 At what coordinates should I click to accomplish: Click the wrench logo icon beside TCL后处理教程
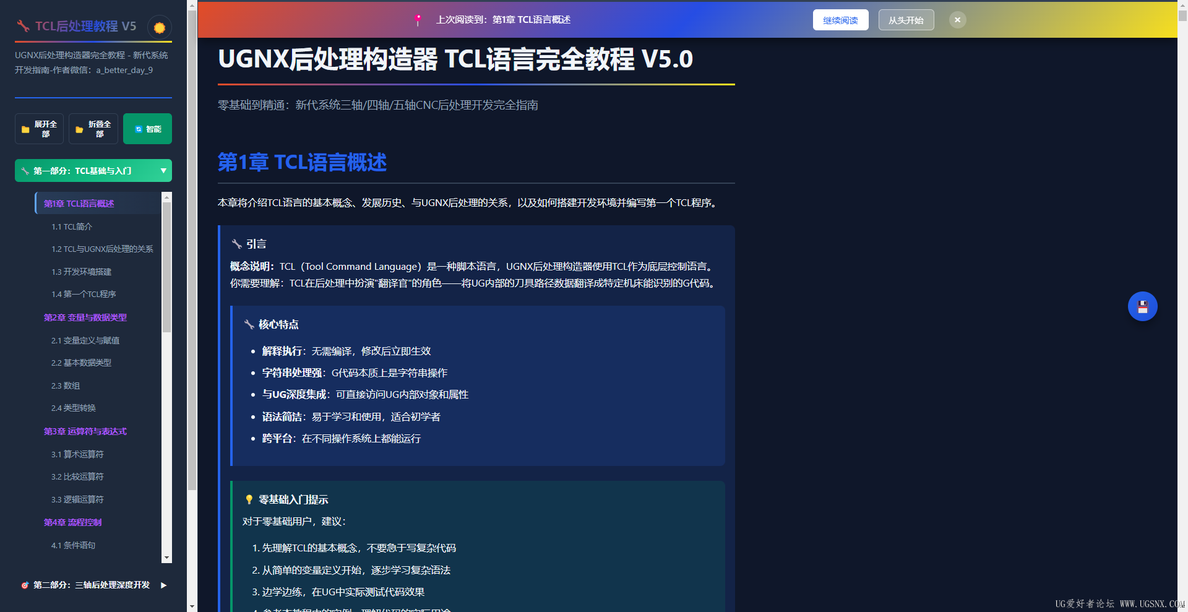click(x=24, y=26)
